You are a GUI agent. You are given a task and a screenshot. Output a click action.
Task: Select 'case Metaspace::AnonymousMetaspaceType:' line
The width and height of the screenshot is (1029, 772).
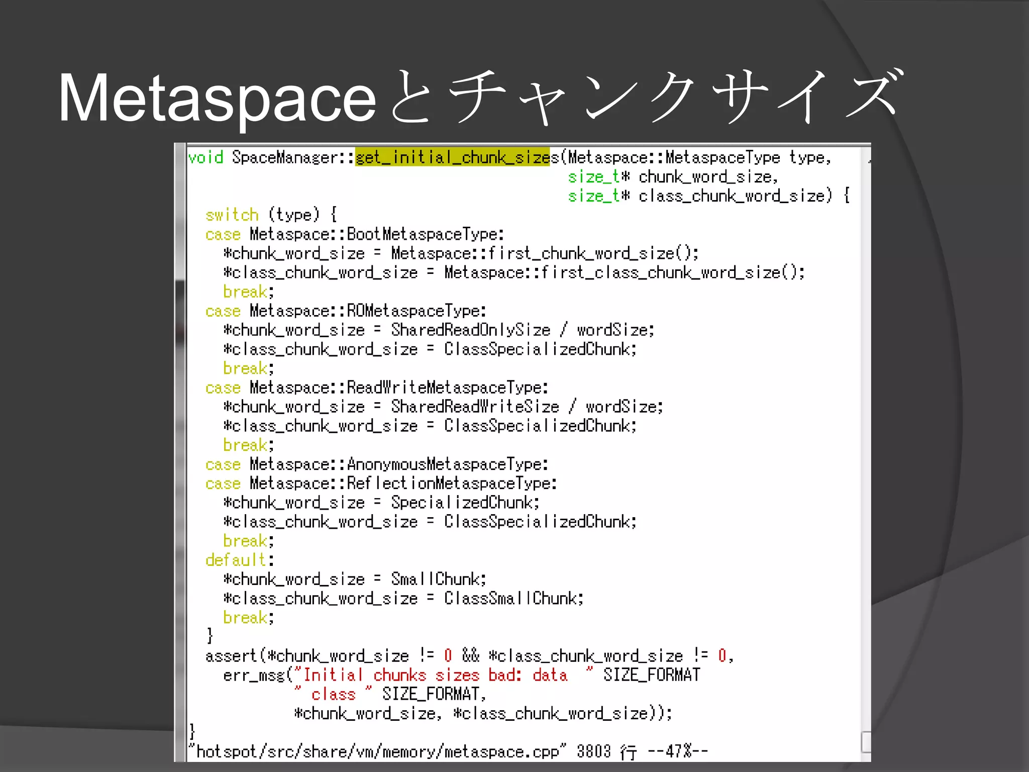pyautogui.click(x=377, y=464)
